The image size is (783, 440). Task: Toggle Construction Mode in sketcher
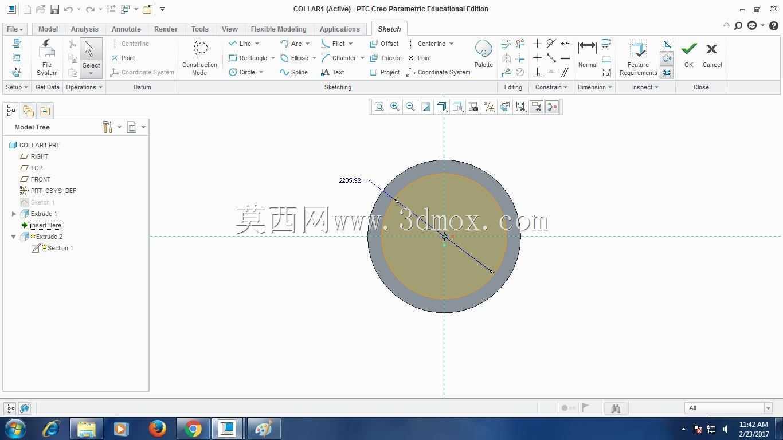pos(199,58)
